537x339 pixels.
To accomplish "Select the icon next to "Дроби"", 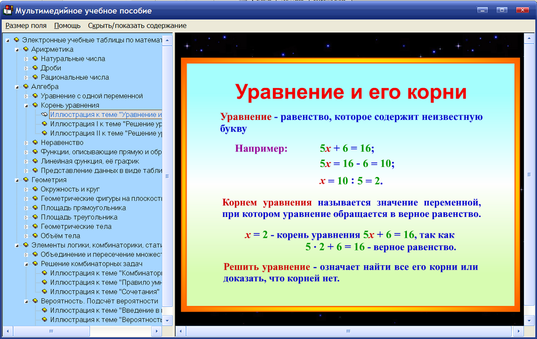I will click(x=35, y=68).
